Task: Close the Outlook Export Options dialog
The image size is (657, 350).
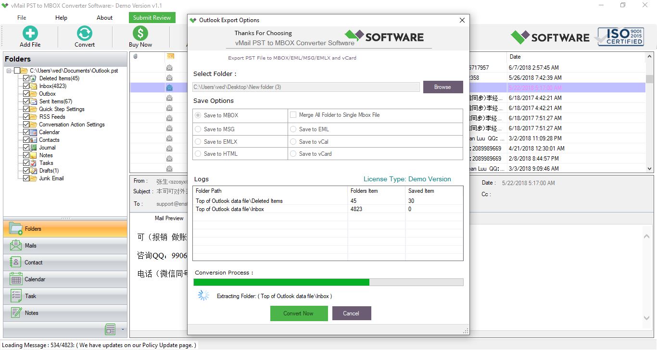Action: pos(462,20)
